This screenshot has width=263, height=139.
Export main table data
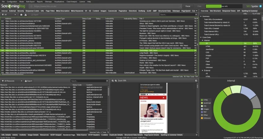(35, 15)
